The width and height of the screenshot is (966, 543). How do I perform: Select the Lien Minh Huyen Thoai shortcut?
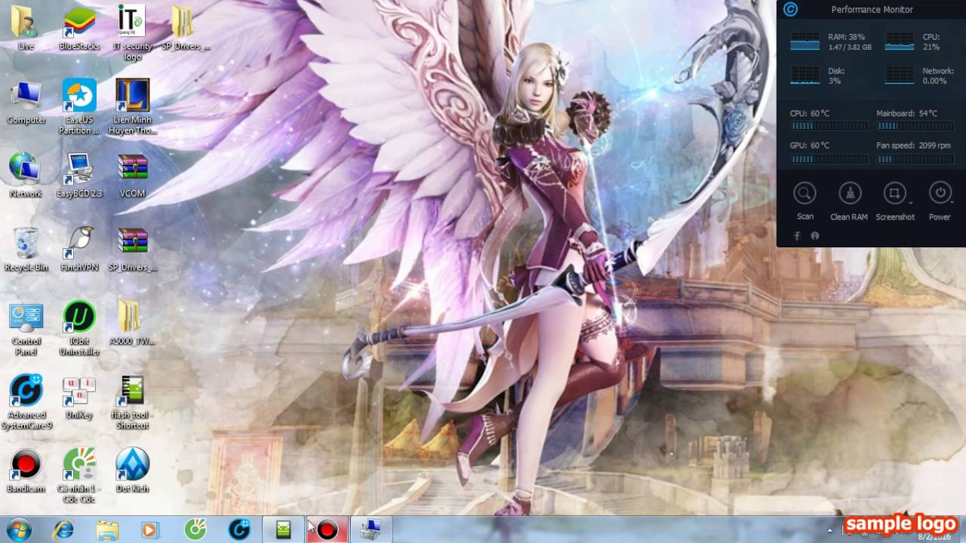(x=132, y=106)
